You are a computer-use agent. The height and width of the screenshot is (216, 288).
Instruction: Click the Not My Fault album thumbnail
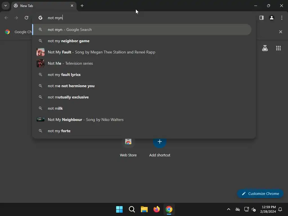click(40, 52)
